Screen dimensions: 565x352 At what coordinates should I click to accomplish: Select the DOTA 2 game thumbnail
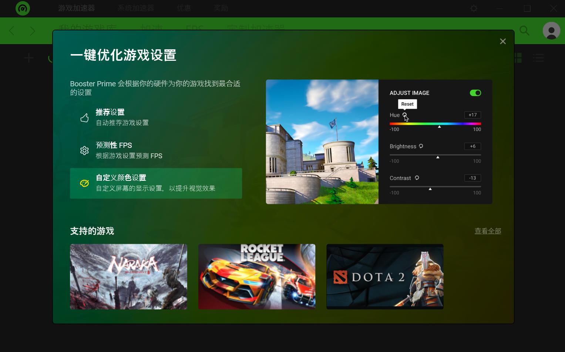tap(384, 276)
